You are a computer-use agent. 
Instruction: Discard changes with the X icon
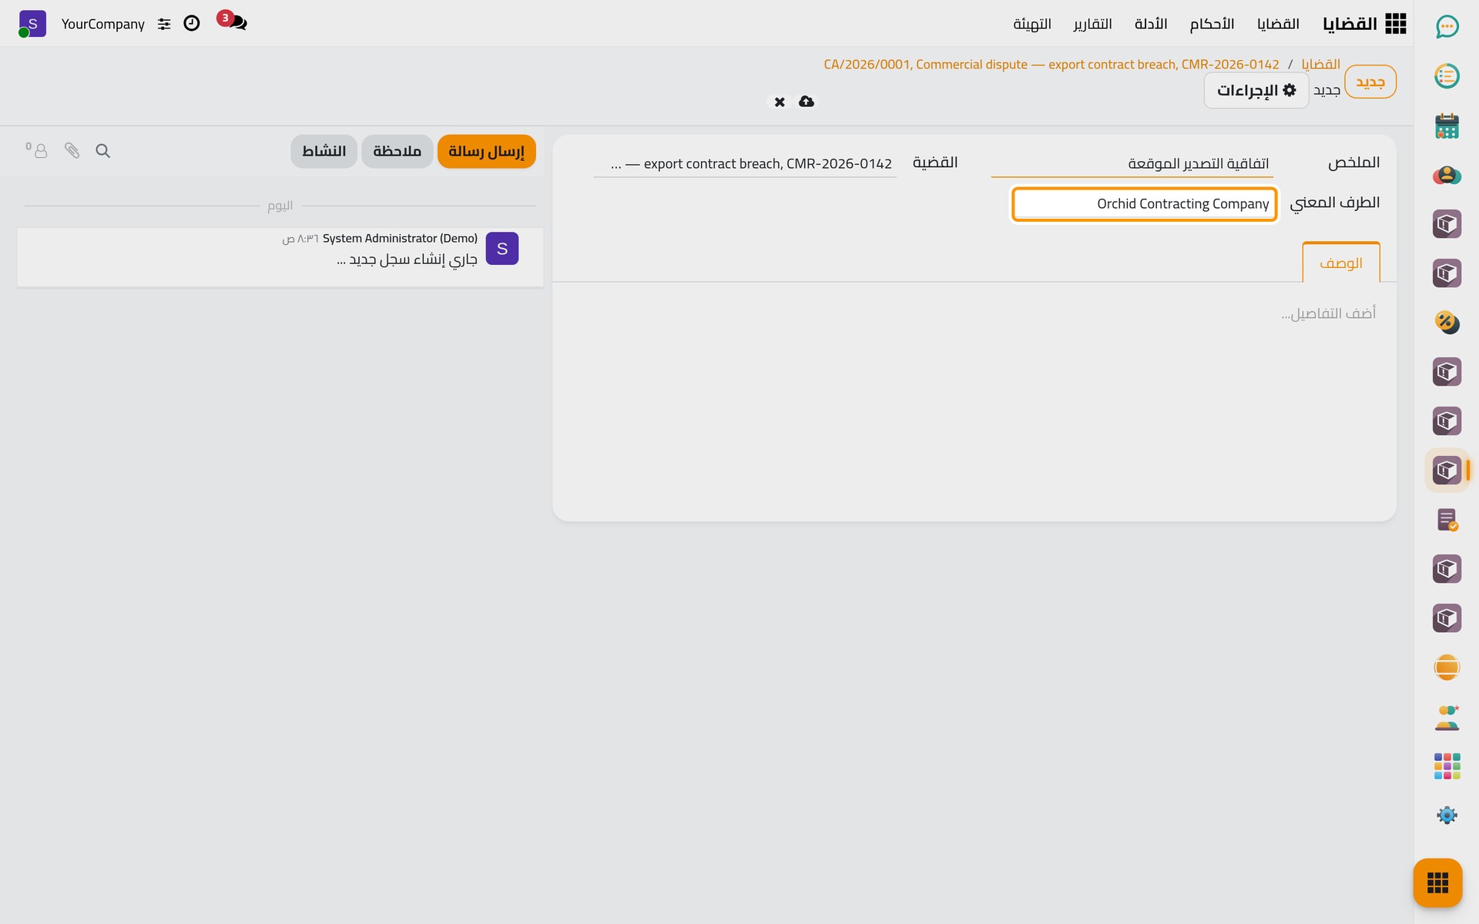[x=780, y=102]
